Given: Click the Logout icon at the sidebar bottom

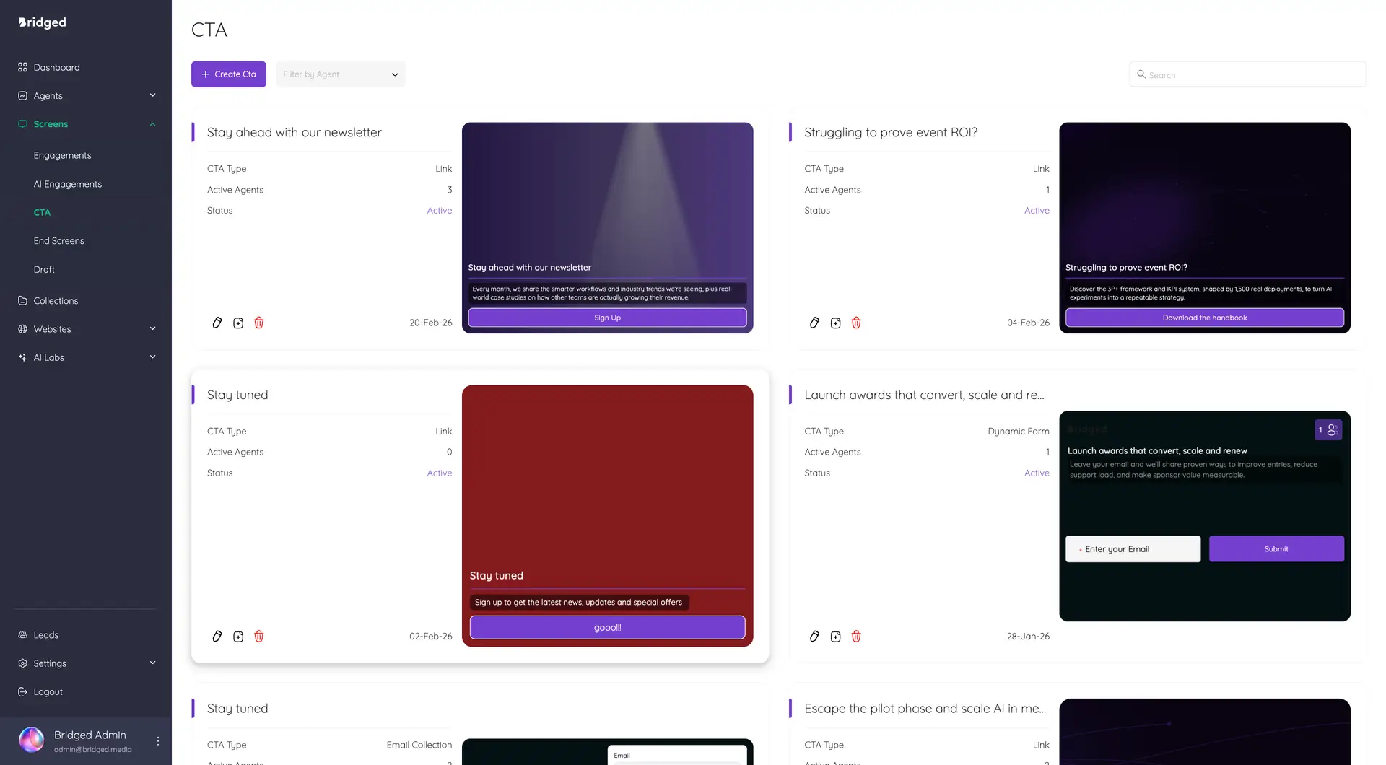Looking at the screenshot, I should (23, 691).
